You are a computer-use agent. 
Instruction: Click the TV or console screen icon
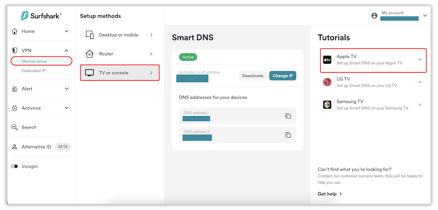(89, 72)
